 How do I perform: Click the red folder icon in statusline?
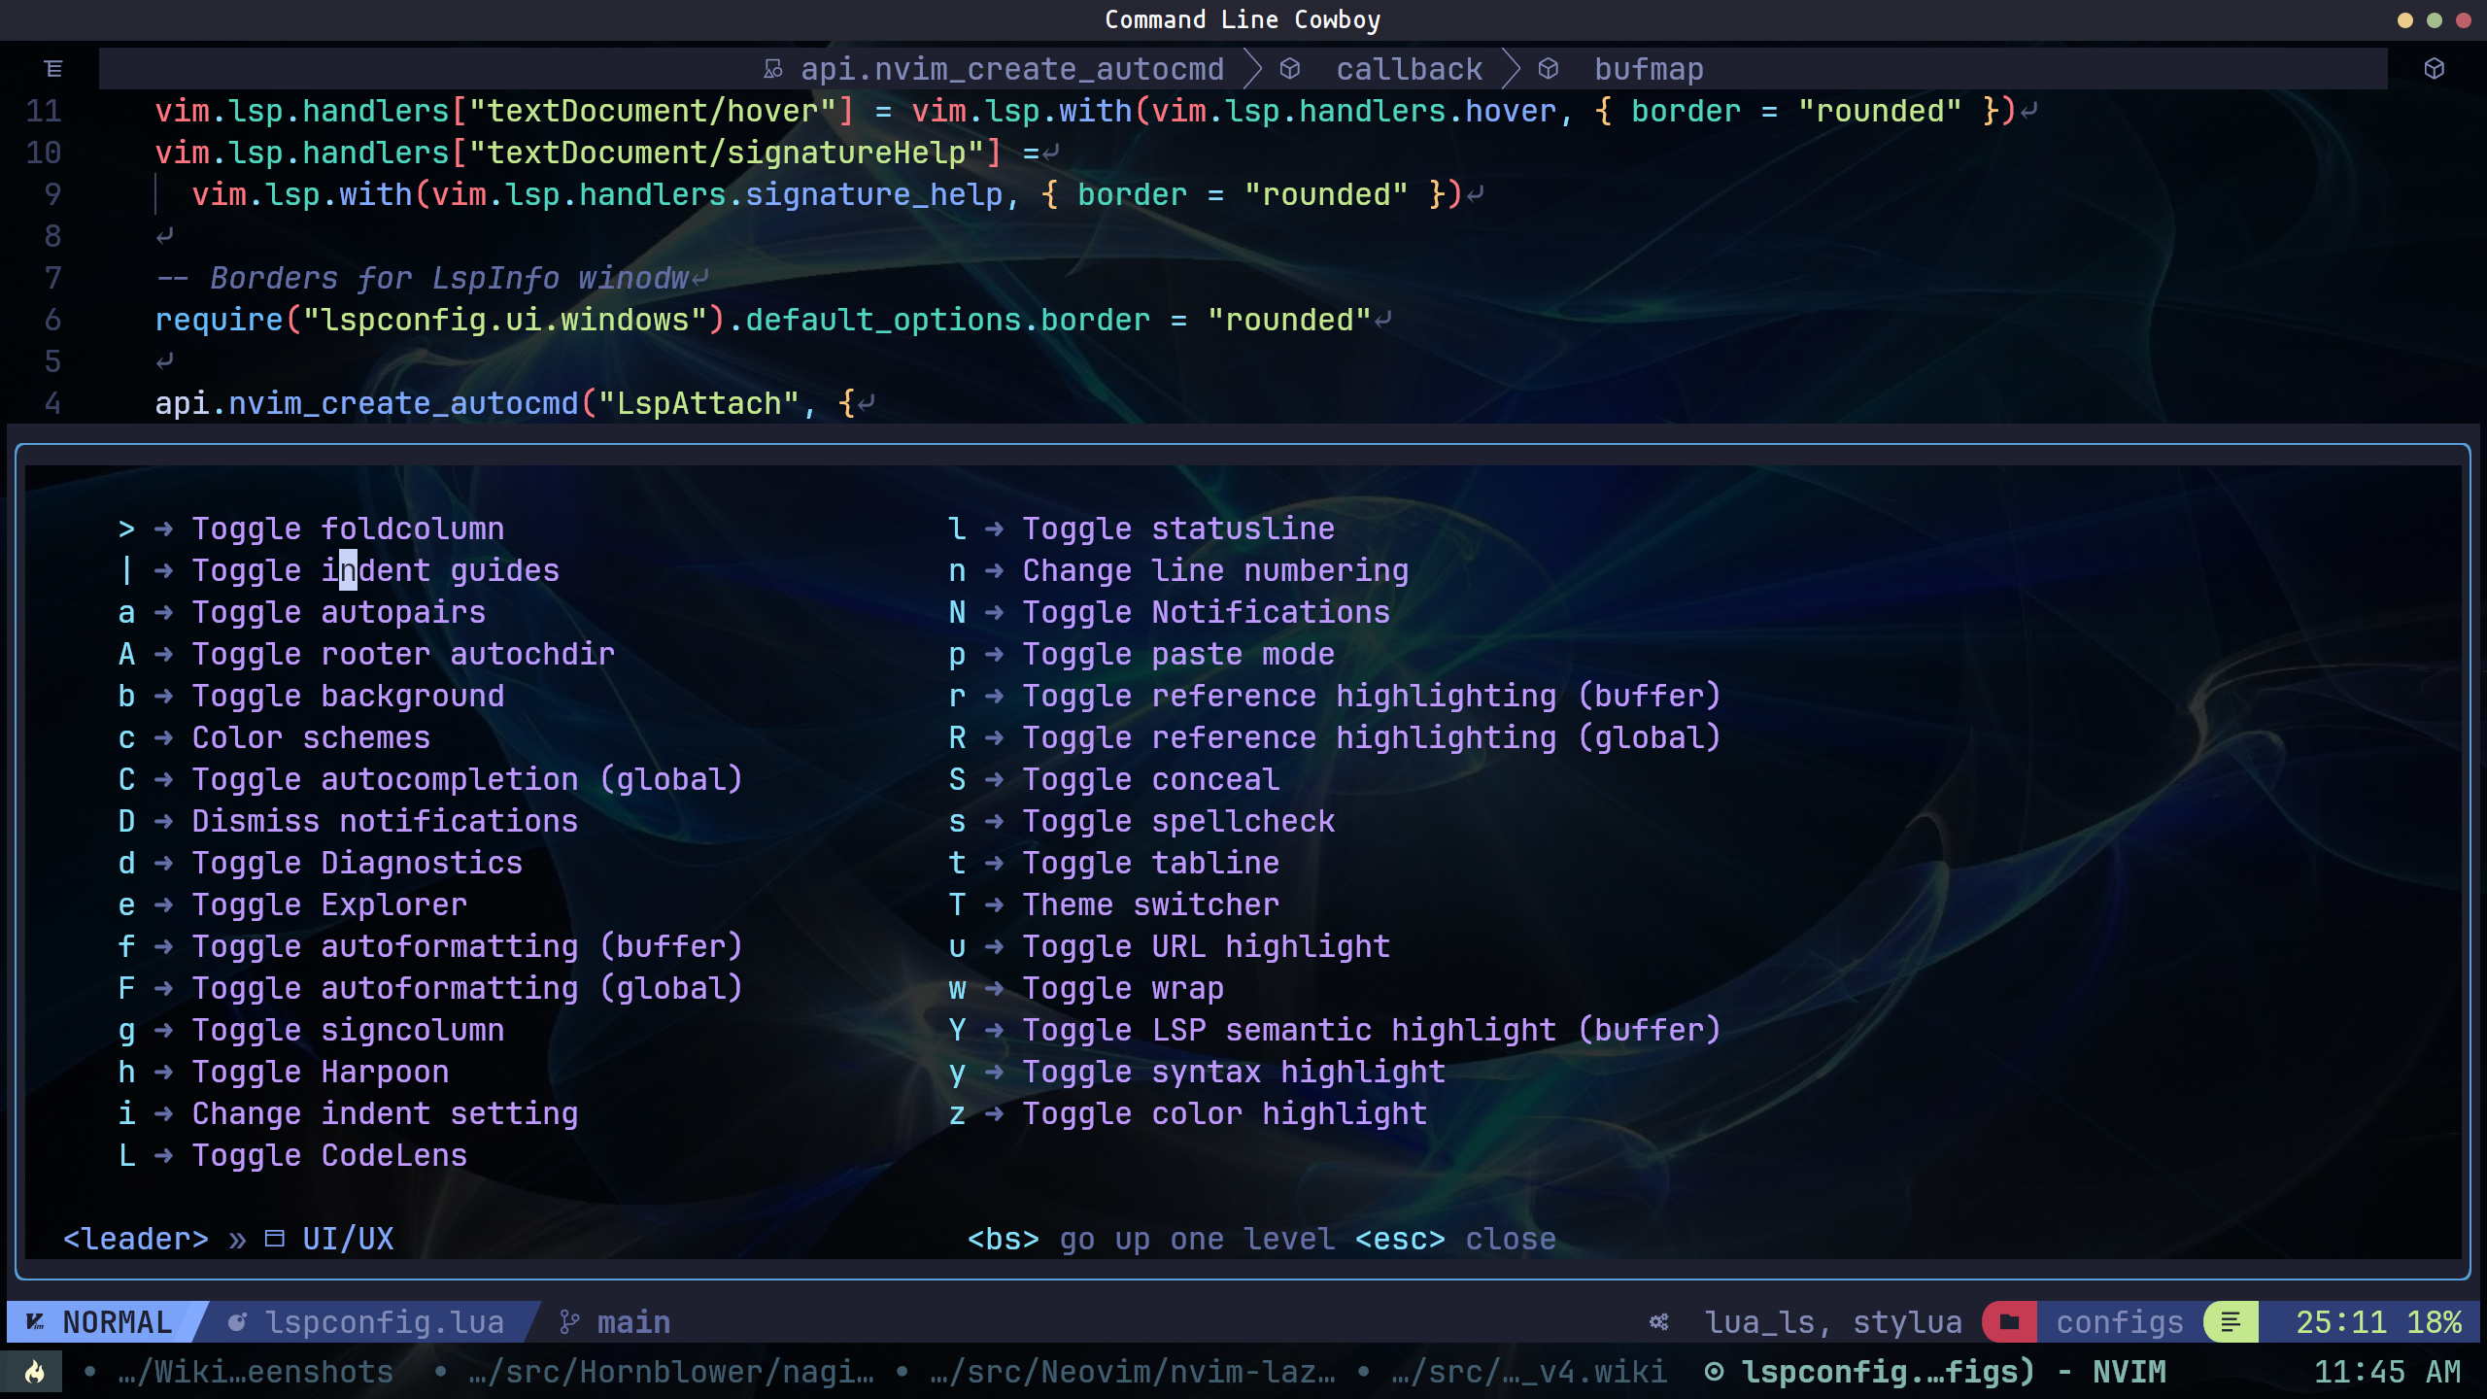click(2009, 1322)
